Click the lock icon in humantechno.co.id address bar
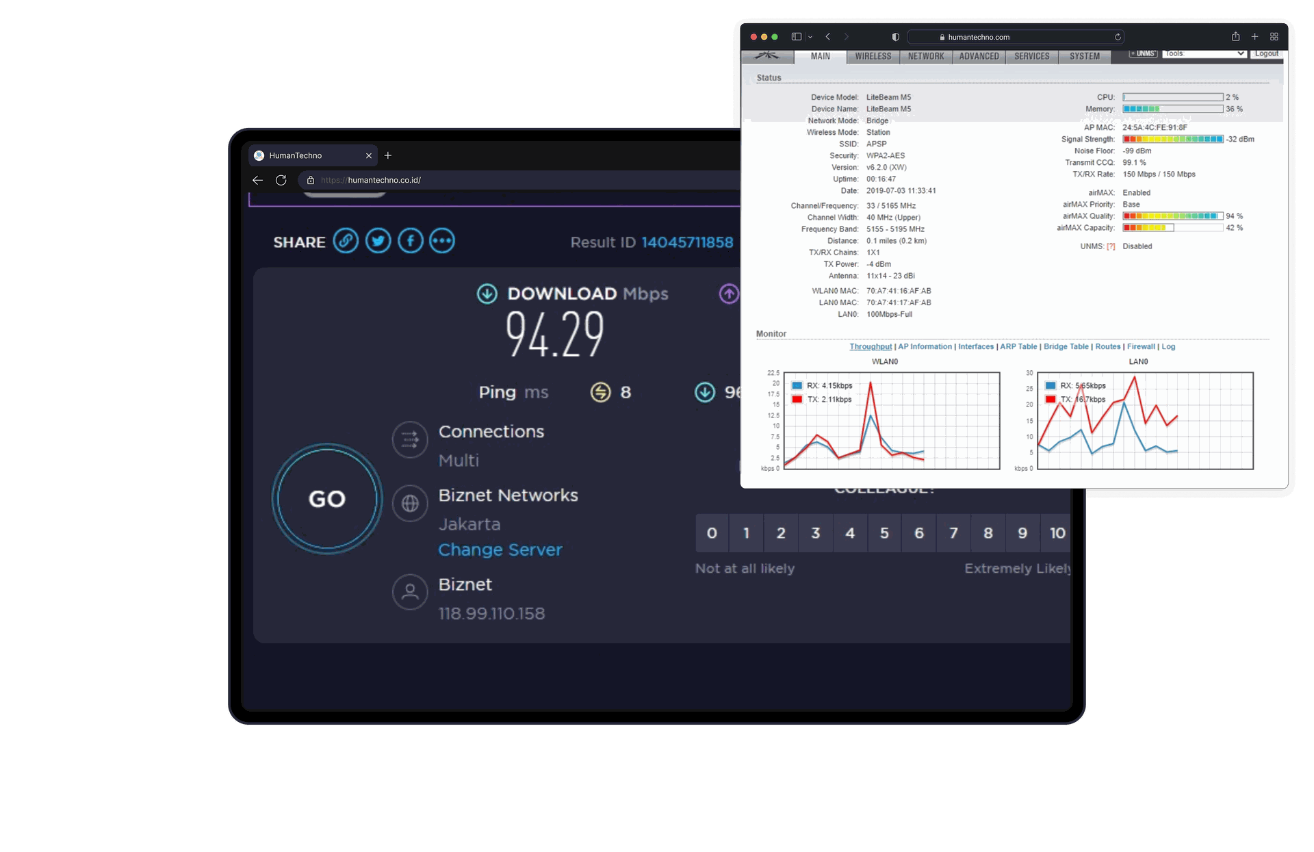The image size is (1314, 852). tap(311, 180)
